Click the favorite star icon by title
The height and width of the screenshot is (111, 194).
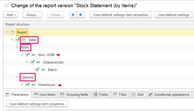pos(6,6)
